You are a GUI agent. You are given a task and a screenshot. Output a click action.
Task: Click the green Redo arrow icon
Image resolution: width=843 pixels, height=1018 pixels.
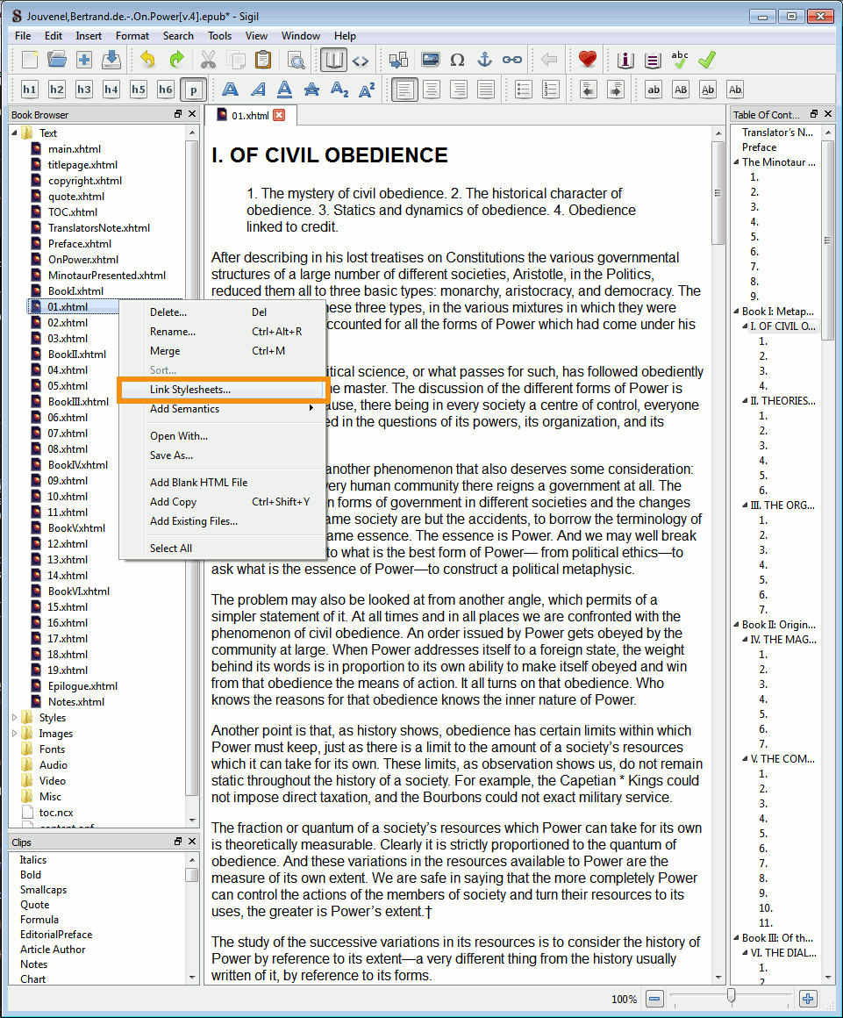(x=175, y=60)
